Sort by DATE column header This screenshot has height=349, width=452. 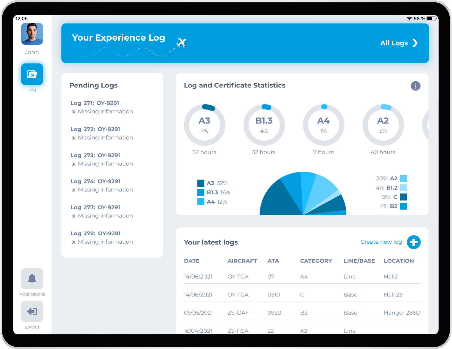(192, 261)
